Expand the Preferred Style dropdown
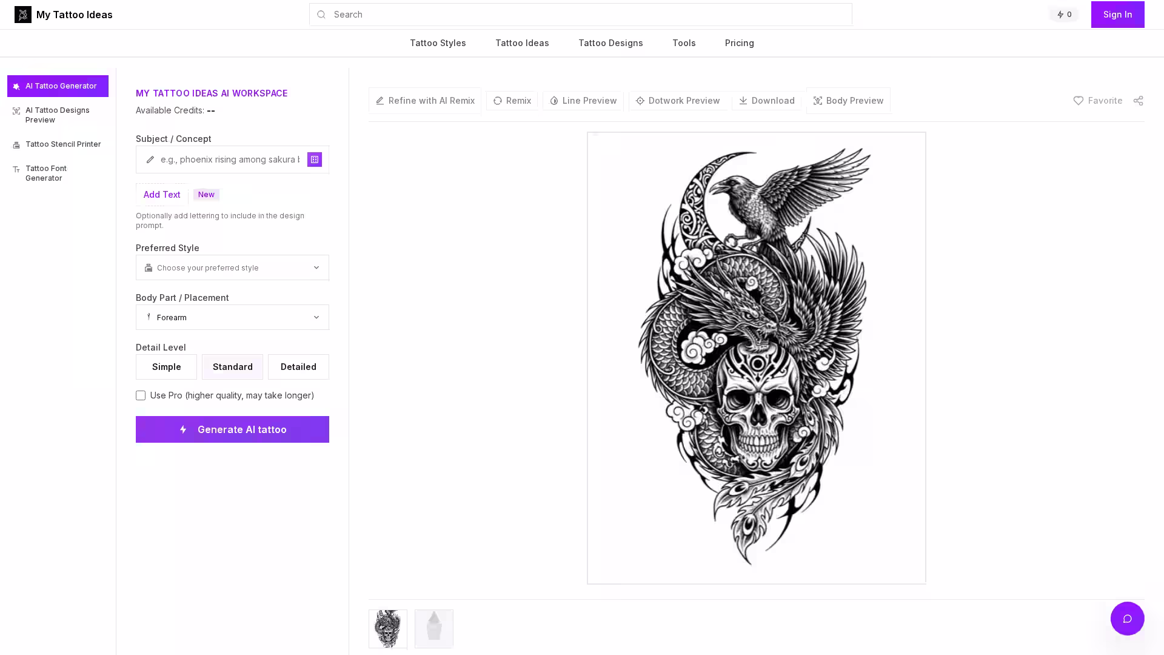 232,267
